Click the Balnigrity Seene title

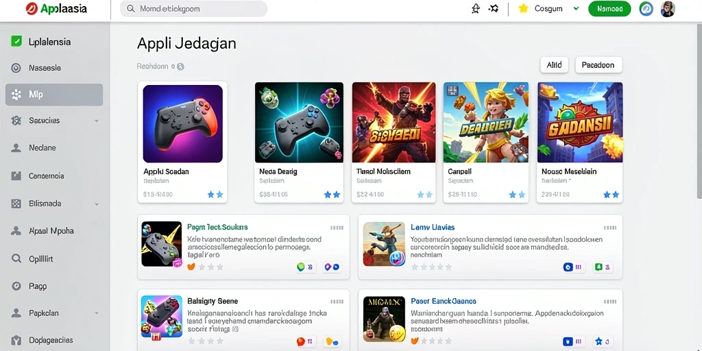pyautogui.click(x=213, y=302)
